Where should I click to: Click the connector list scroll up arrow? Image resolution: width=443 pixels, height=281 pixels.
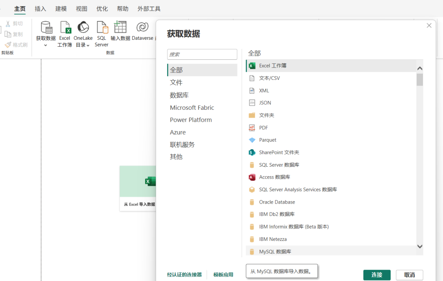click(420, 68)
